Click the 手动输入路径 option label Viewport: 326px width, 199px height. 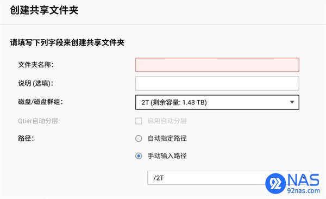pos(167,156)
